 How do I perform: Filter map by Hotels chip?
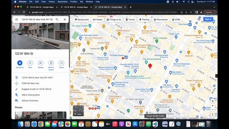(98, 20)
